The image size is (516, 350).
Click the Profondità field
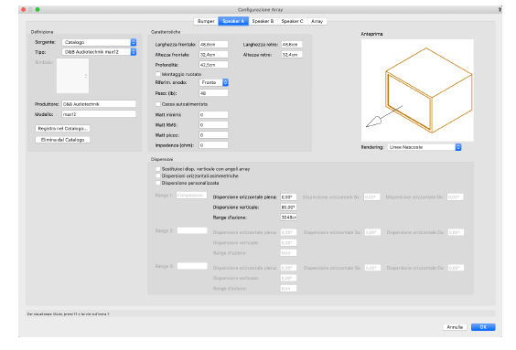pyautogui.click(x=213, y=65)
